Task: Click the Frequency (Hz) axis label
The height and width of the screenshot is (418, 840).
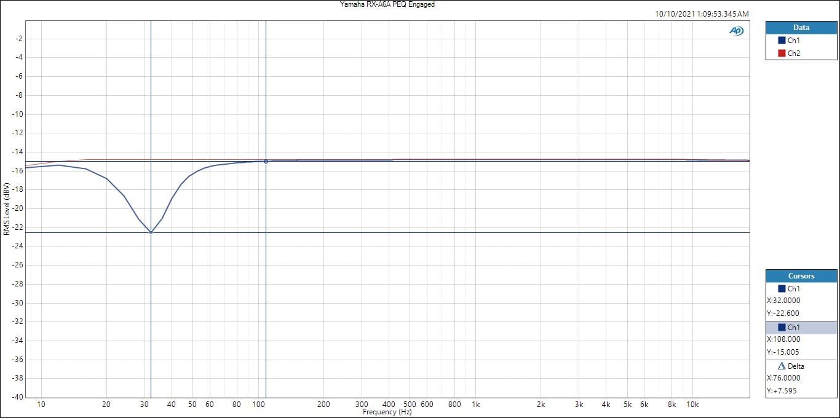Action: point(387,412)
